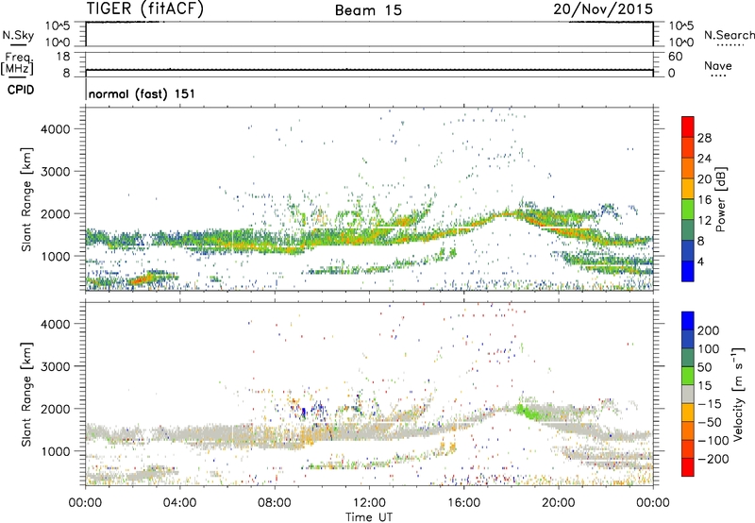Viewport: 755px width, 523px height.
Task: Pick the dark green 50–100 Velocity swatch
Action: (x=688, y=358)
